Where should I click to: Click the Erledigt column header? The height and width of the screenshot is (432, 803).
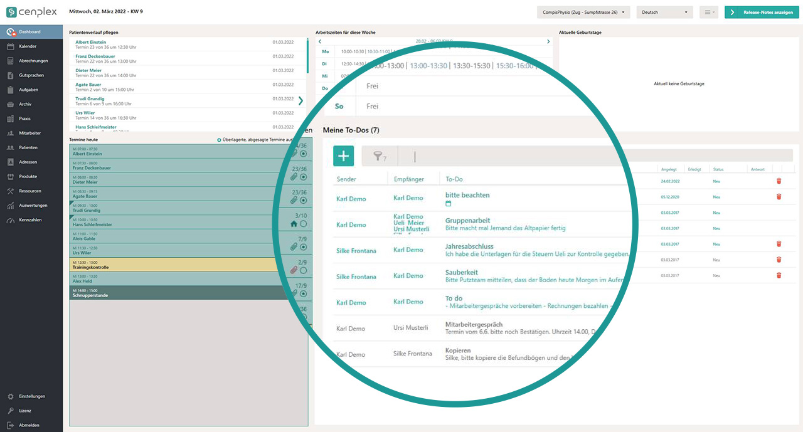tap(694, 169)
